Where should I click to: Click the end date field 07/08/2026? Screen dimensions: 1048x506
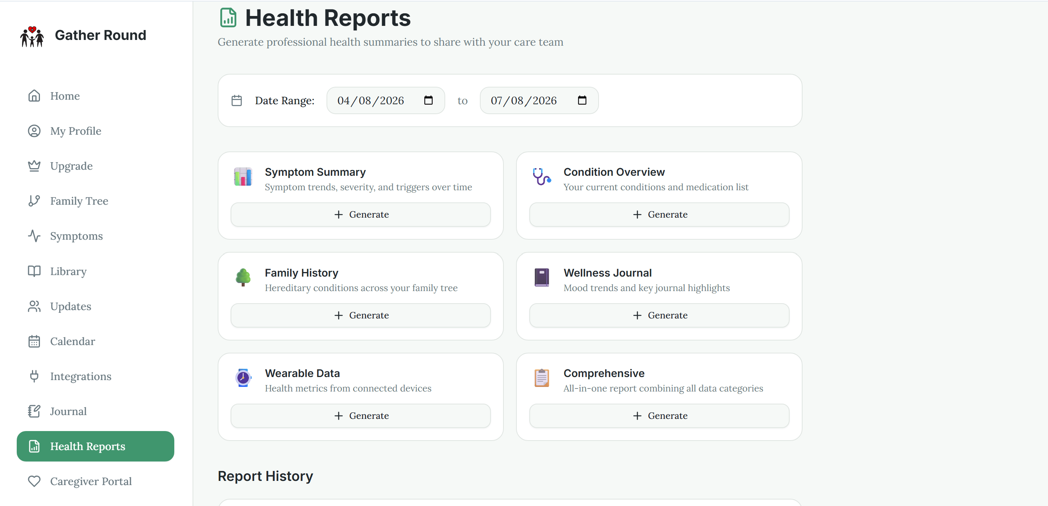(539, 100)
